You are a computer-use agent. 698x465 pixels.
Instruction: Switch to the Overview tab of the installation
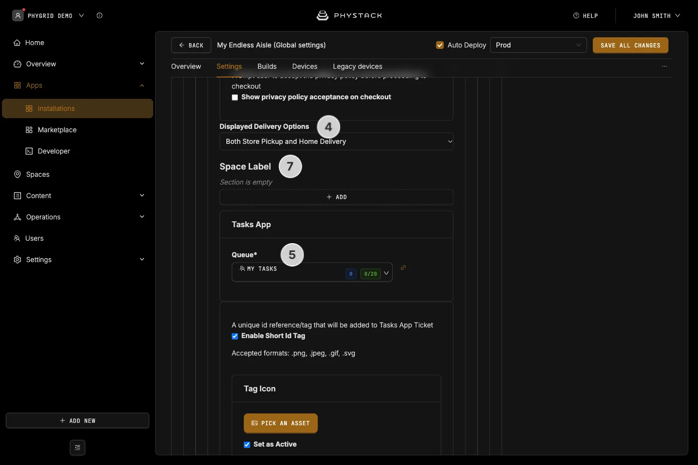(x=186, y=66)
